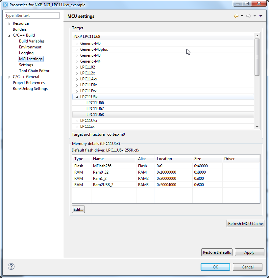Screen dimensions: 269x278
Task: Select LPC11U66 target
Action: click(163, 103)
